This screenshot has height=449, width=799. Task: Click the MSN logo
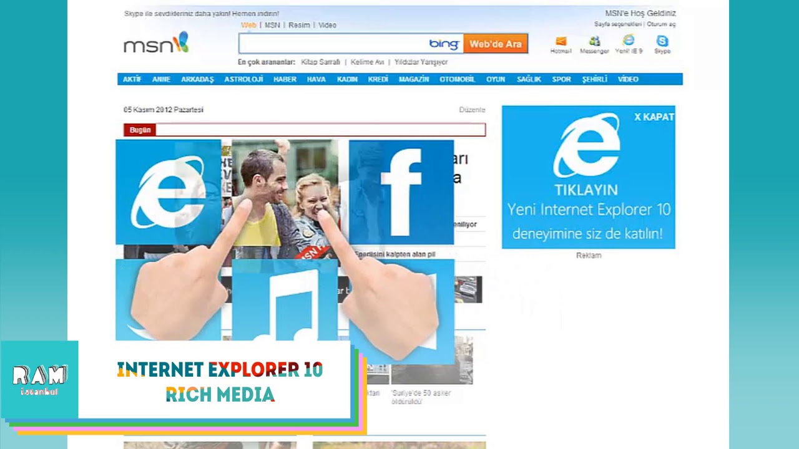click(156, 43)
